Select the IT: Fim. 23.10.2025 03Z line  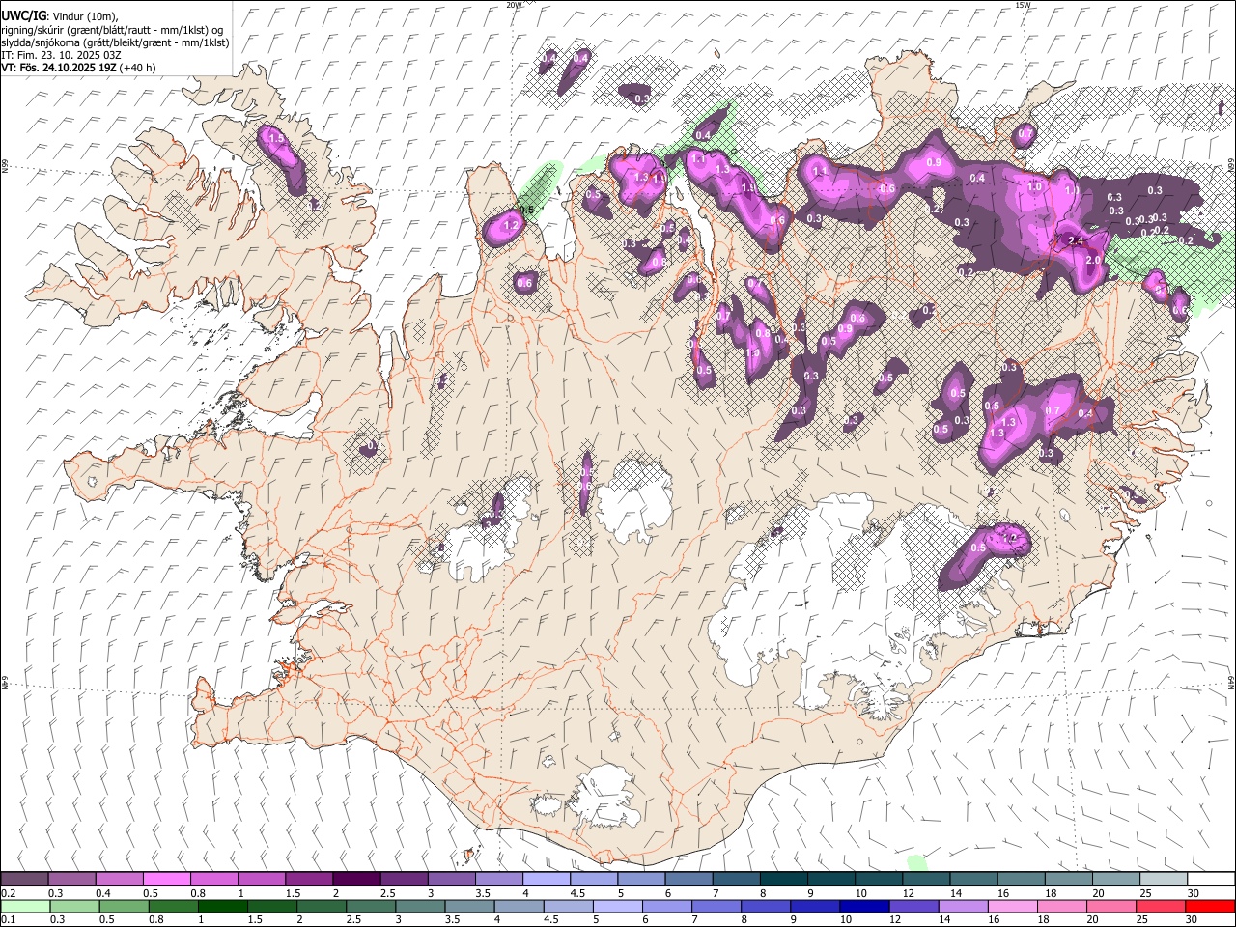pyautogui.click(x=62, y=55)
